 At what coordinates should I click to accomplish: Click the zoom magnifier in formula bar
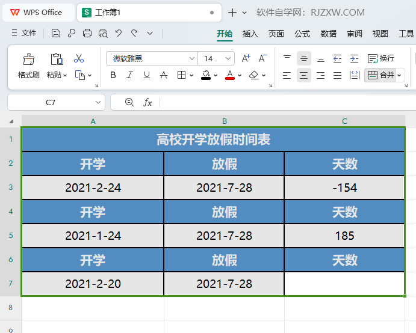pos(129,102)
